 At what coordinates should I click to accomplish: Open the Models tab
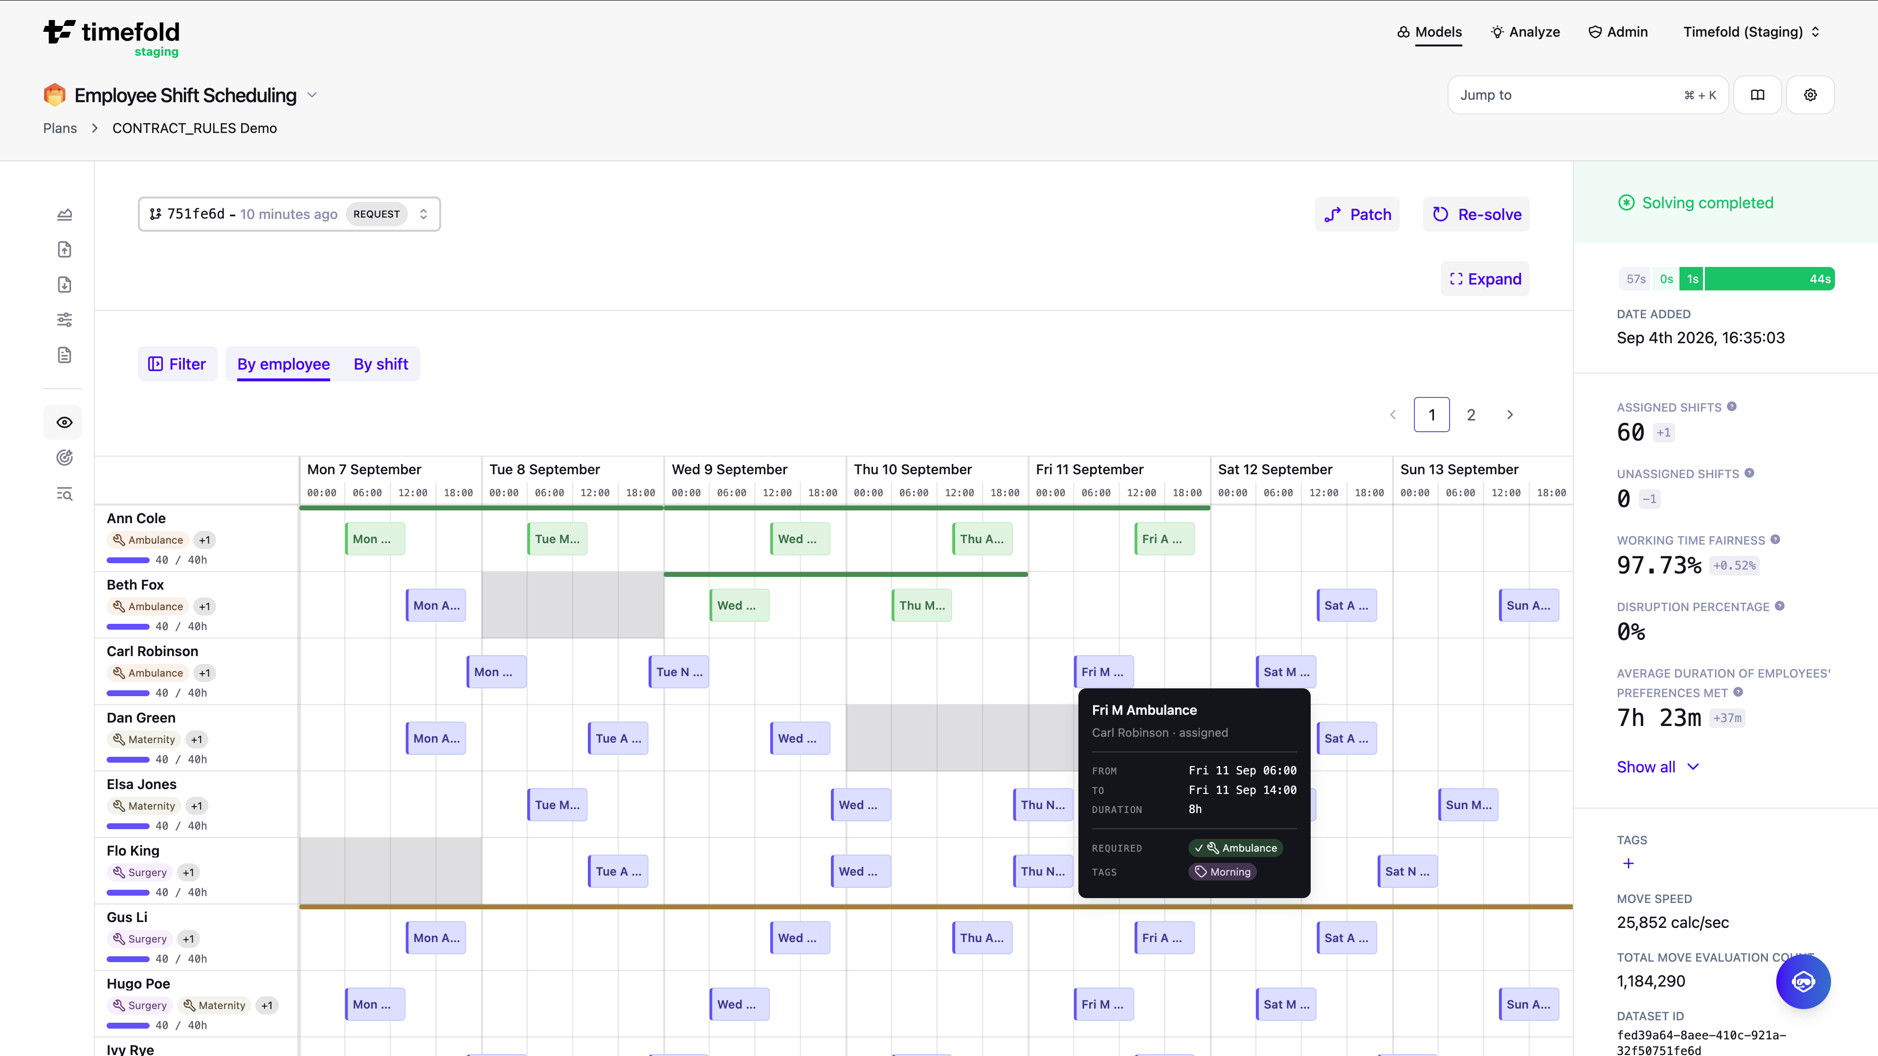[x=1430, y=32]
